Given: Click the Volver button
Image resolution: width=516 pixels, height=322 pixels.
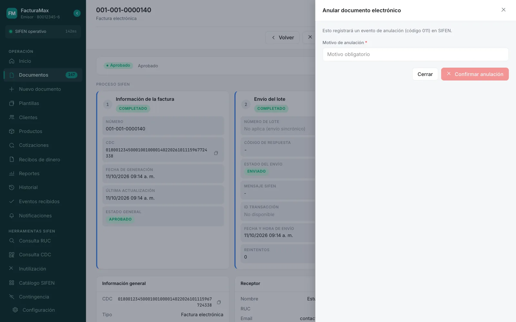Looking at the screenshot, I should (x=283, y=38).
